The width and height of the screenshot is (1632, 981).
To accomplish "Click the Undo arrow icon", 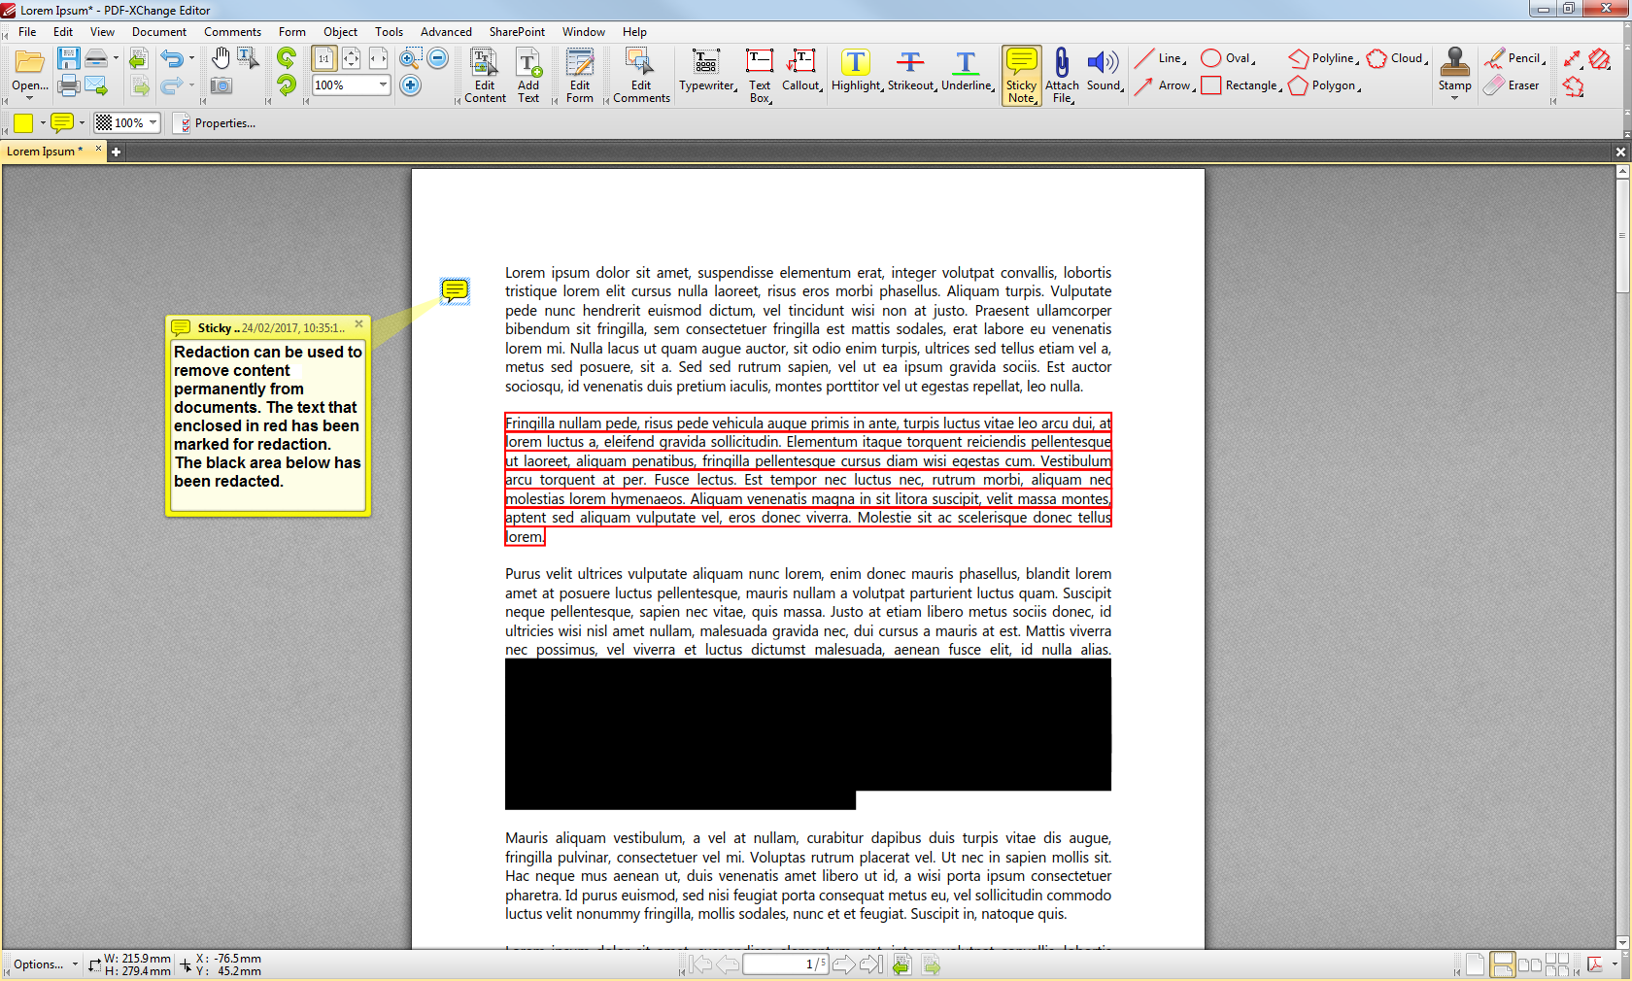I will pyautogui.click(x=172, y=59).
